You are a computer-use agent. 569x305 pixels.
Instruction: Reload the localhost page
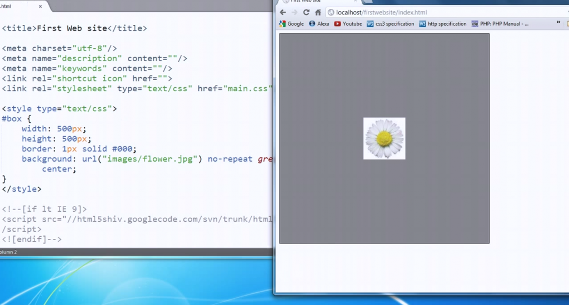306,12
